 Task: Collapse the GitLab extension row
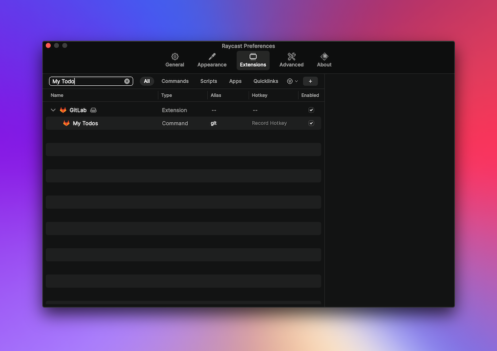click(53, 110)
